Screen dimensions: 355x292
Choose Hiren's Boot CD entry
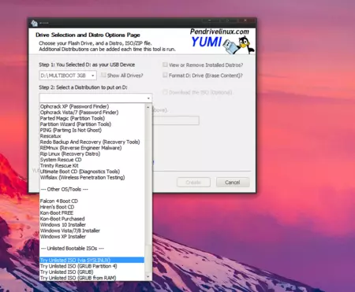point(57,207)
